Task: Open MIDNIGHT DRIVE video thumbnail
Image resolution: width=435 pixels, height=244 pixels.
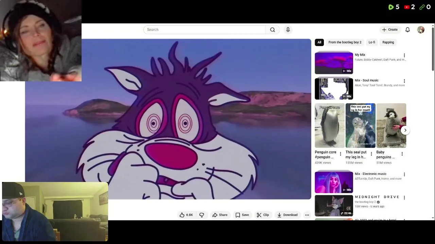Action: [334, 205]
